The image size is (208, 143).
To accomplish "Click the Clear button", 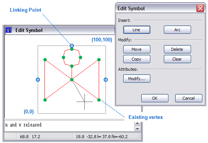I will (177, 59).
